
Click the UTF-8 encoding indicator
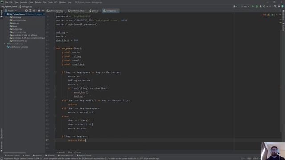click(x=255, y=159)
